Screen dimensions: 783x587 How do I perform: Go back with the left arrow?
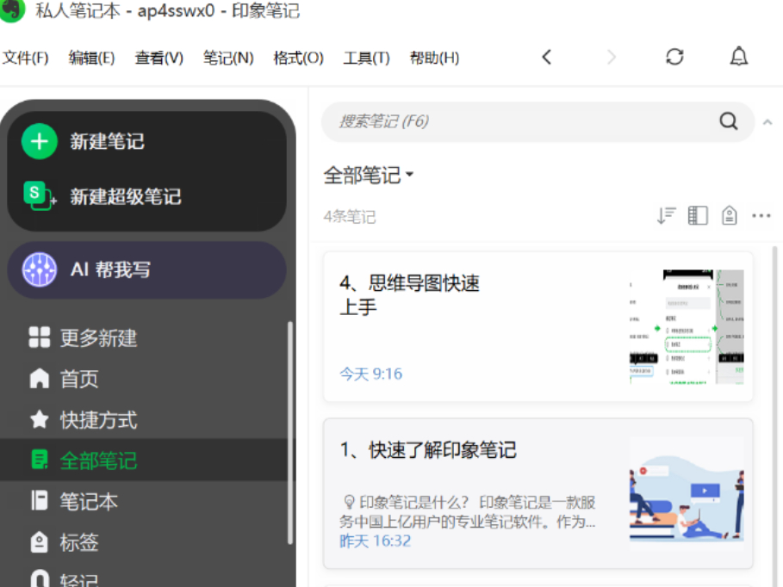coord(547,57)
